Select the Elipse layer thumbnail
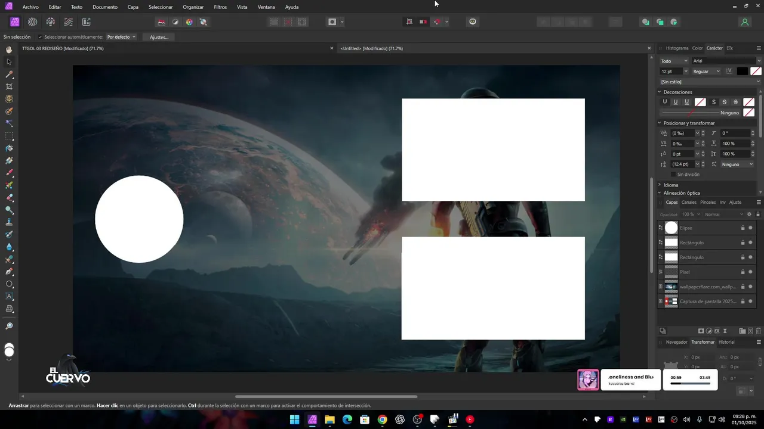 coord(671,228)
